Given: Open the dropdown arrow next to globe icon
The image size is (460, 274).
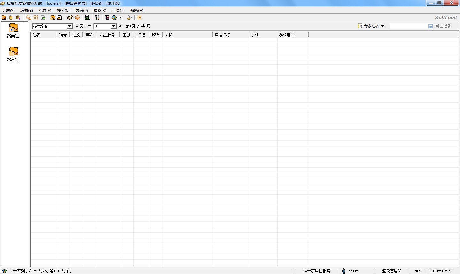Looking at the screenshot, I should pyautogui.click(x=120, y=18).
